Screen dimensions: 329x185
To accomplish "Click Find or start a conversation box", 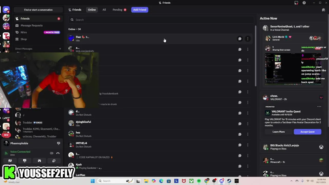I will coord(38,10).
